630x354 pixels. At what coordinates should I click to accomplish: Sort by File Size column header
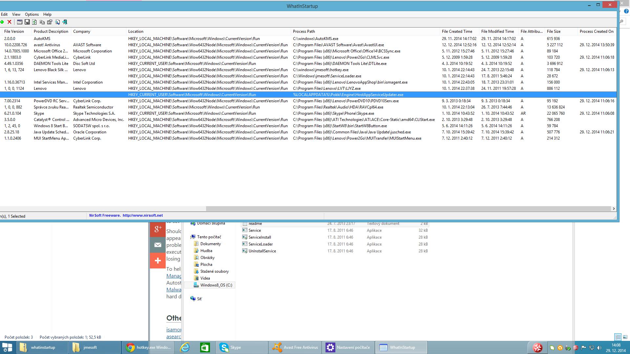[554, 31]
